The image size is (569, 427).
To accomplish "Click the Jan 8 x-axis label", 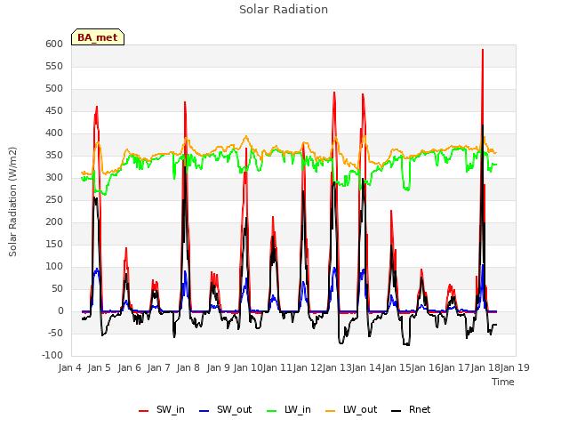I will pyautogui.click(x=188, y=367).
